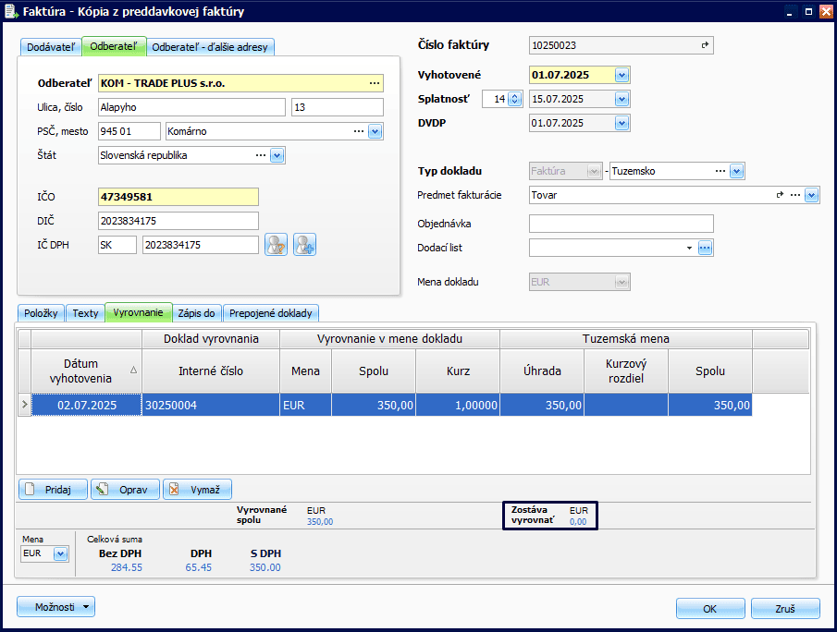Screen dimensions: 837x632
Task: Open the Mena currency dropdown at bottom left
Action: (60, 553)
